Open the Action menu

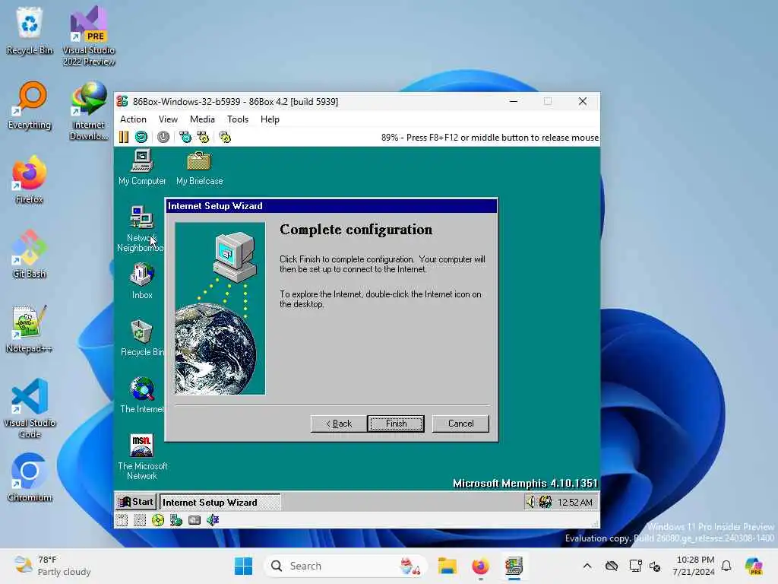(133, 119)
